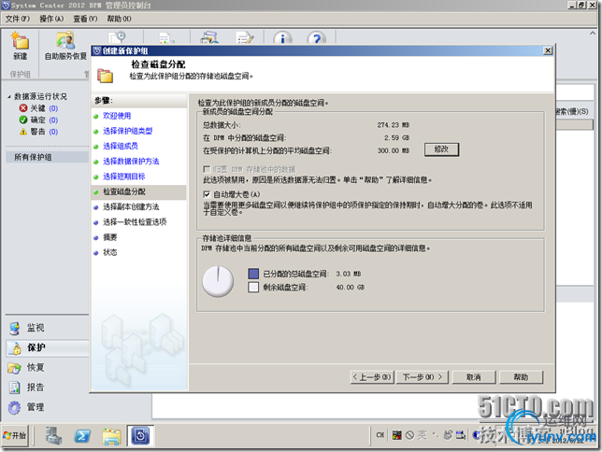Click the question mark help toolbar icon
The image size is (602, 452).
[x=316, y=38]
